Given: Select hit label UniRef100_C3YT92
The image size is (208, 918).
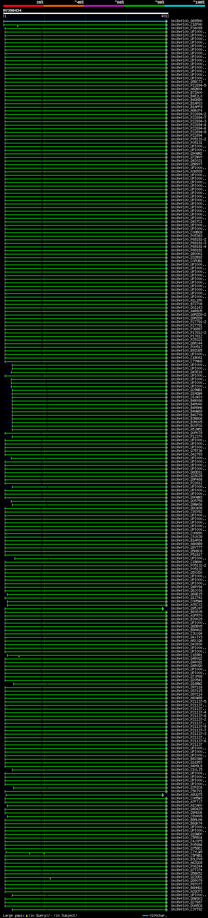Looking at the screenshot, I should [x=187, y=909].
